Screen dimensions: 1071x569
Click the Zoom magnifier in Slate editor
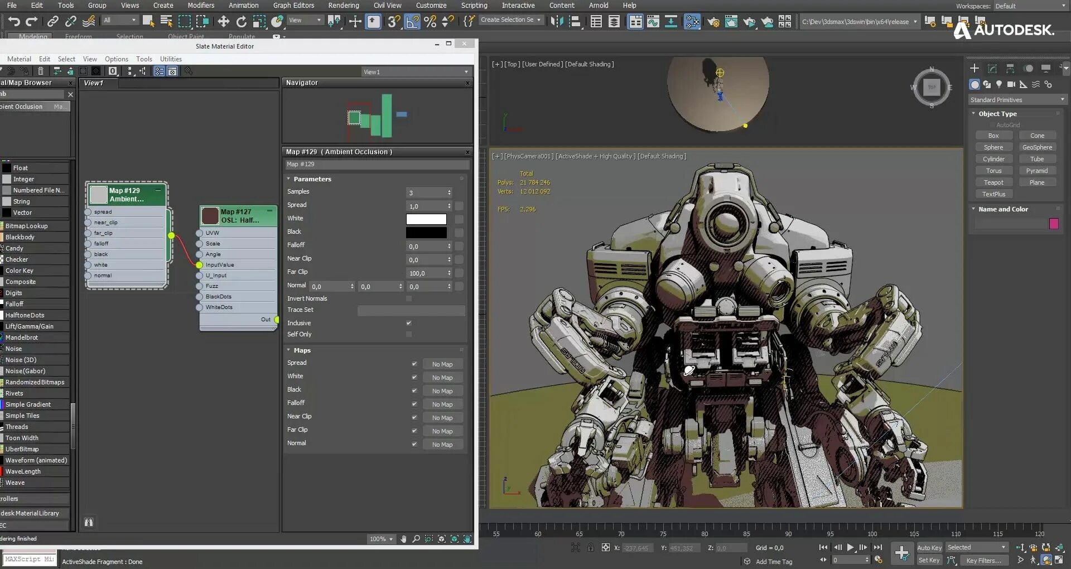coord(416,539)
